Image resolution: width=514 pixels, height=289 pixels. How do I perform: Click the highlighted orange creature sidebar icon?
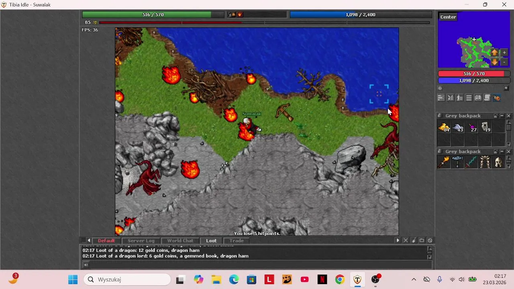[496, 98]
